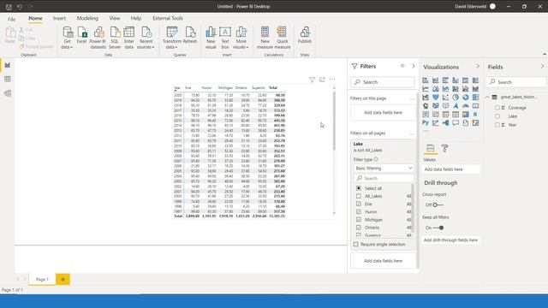
Task: Check the Lake field checkbox
Action: click(497, 116)
